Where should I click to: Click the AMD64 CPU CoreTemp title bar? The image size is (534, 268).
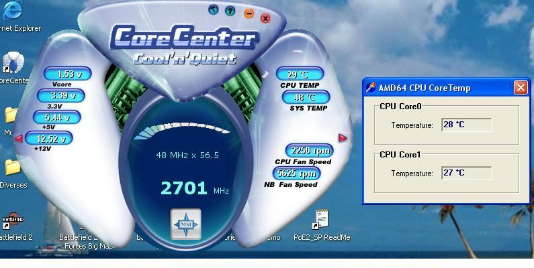click(447, 88)
